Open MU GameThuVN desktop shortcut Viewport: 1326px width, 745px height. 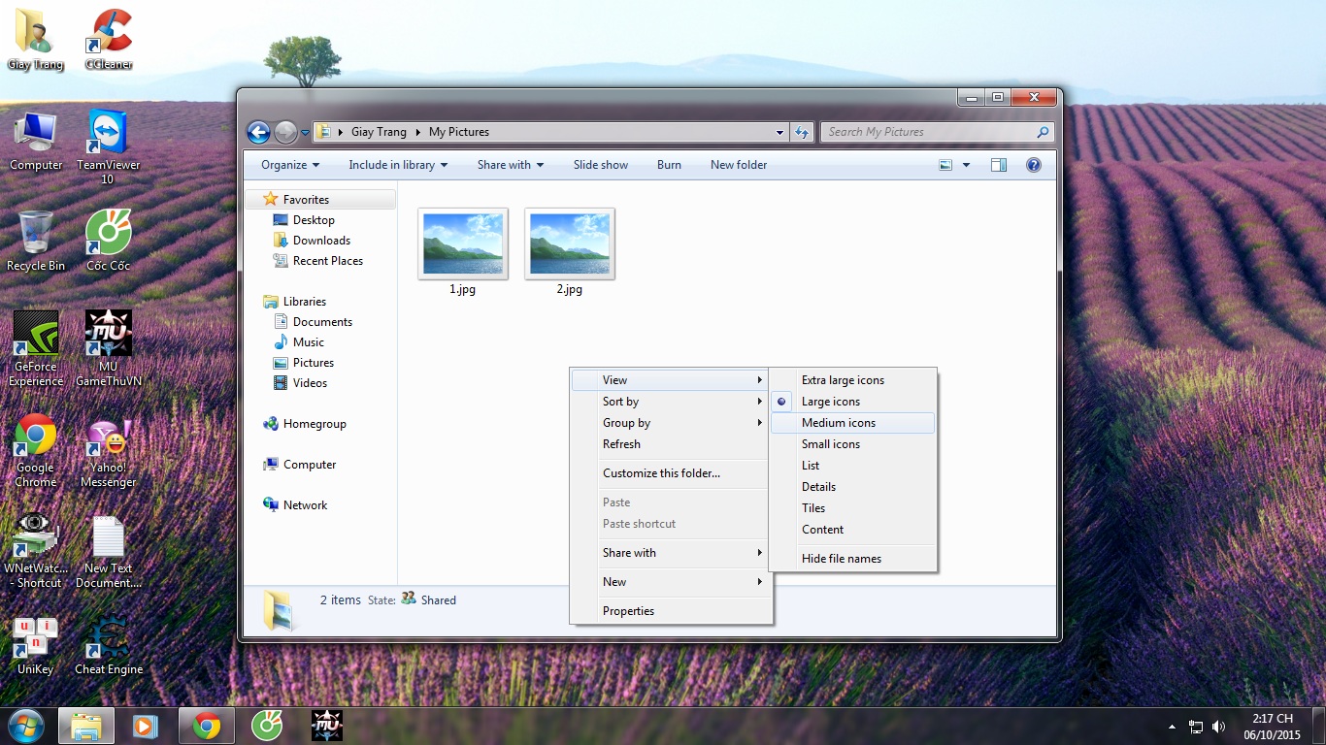[x=108, y=349]
